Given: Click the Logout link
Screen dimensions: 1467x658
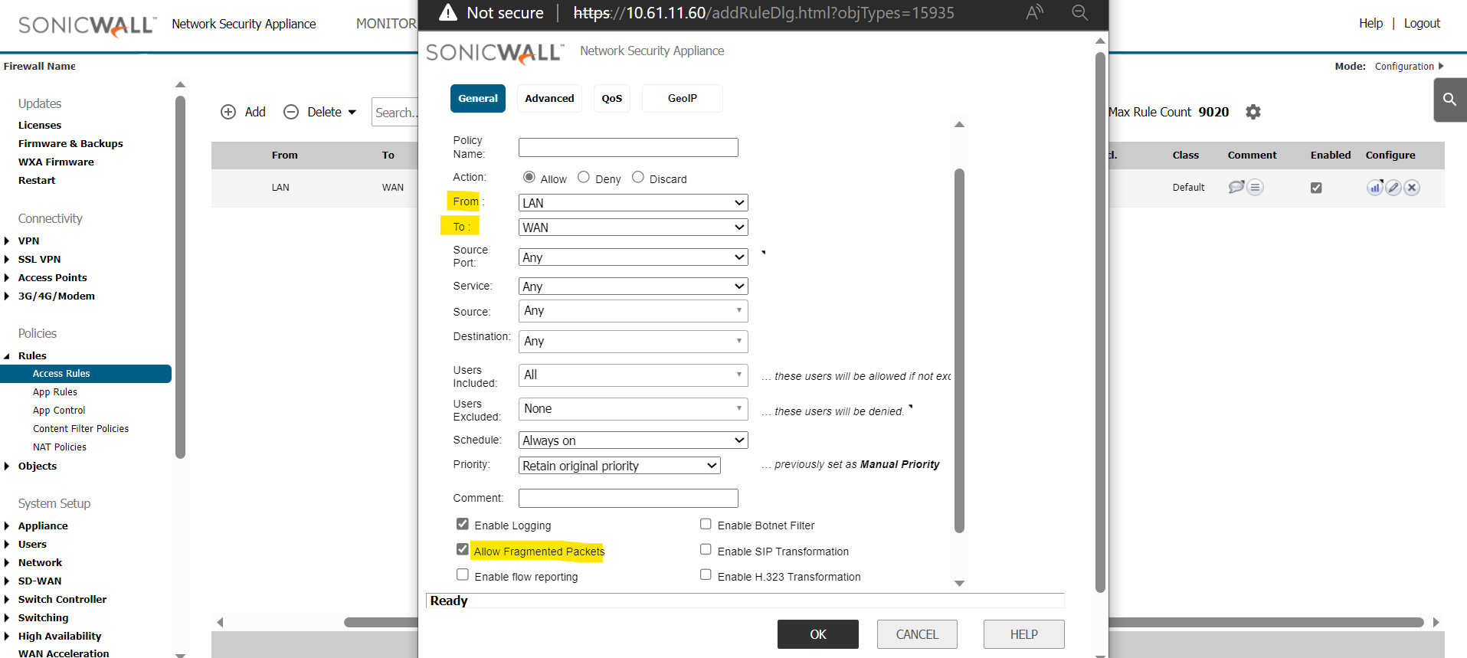Looking at the screenshot, I should (1422, 23).
